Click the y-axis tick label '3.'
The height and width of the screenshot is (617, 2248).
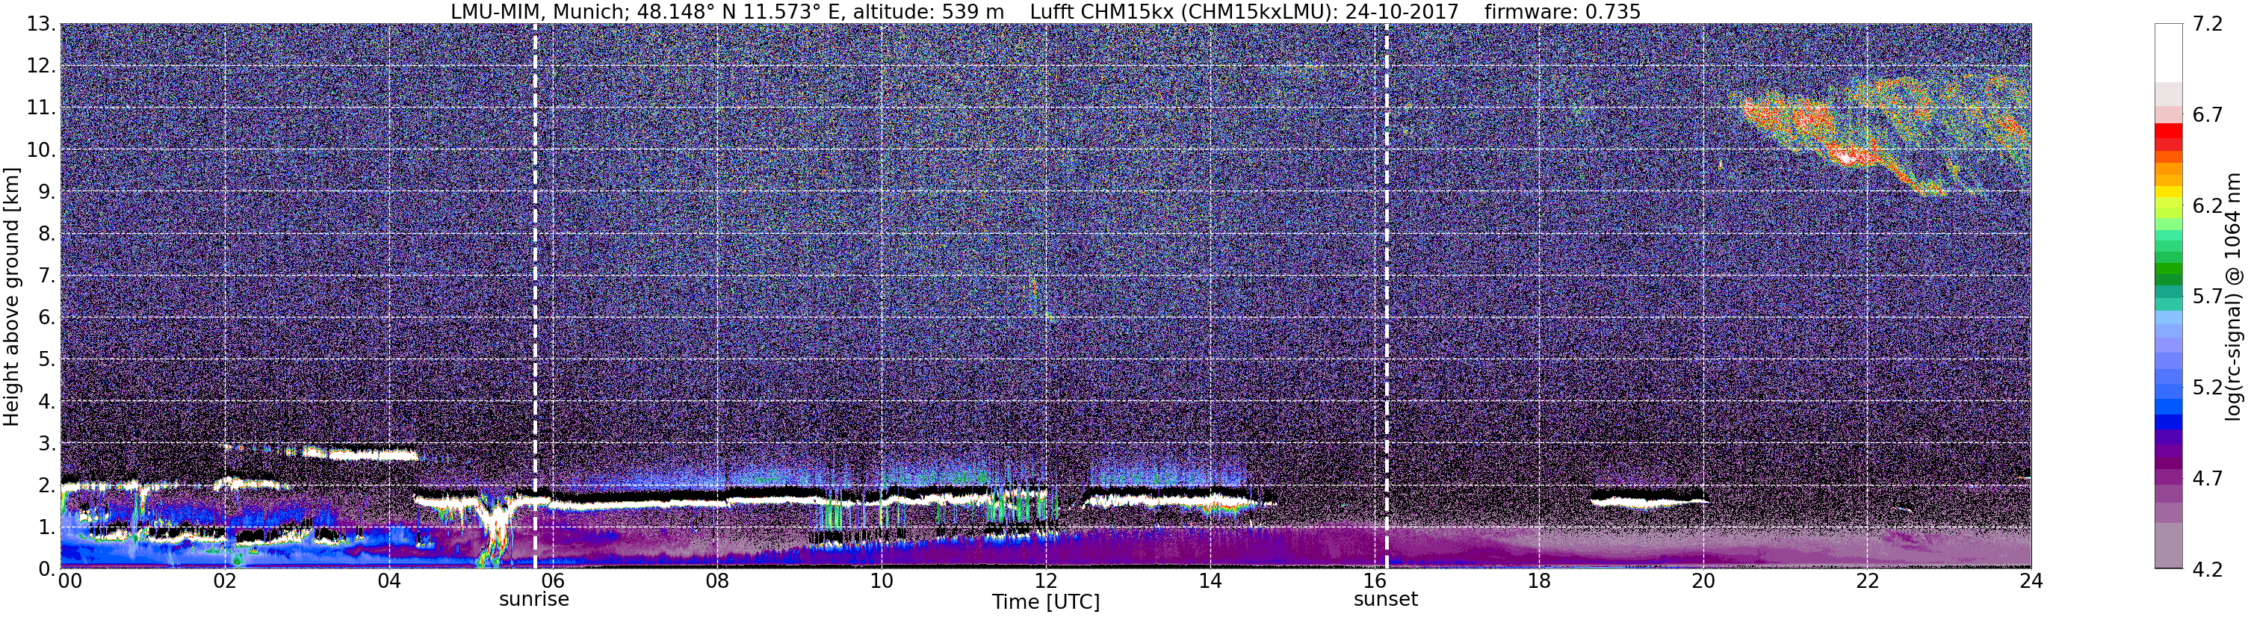(47, 442)
